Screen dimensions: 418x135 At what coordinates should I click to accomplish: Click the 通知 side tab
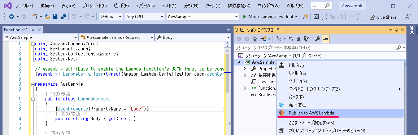412,31
